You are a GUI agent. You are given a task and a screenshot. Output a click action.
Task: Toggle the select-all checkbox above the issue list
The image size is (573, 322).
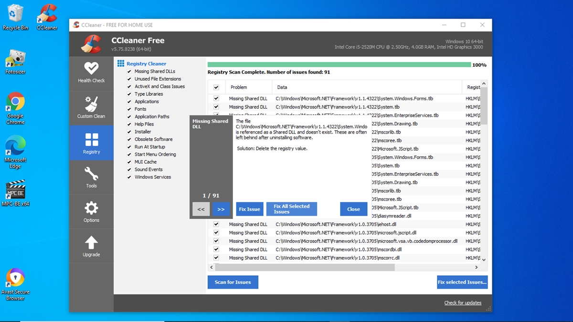click(x=216, y=87)
